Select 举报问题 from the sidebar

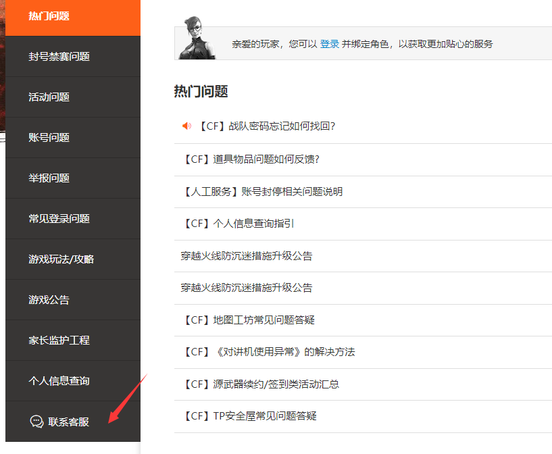pos(73,178)
